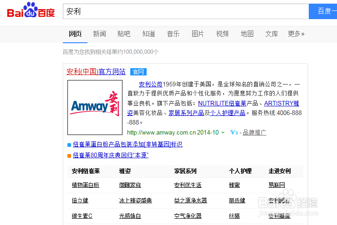This screenshot has width=337, height=225.
Task: Click the orange square bullet icon before 纽崔莱80周年
Action: 69,156
